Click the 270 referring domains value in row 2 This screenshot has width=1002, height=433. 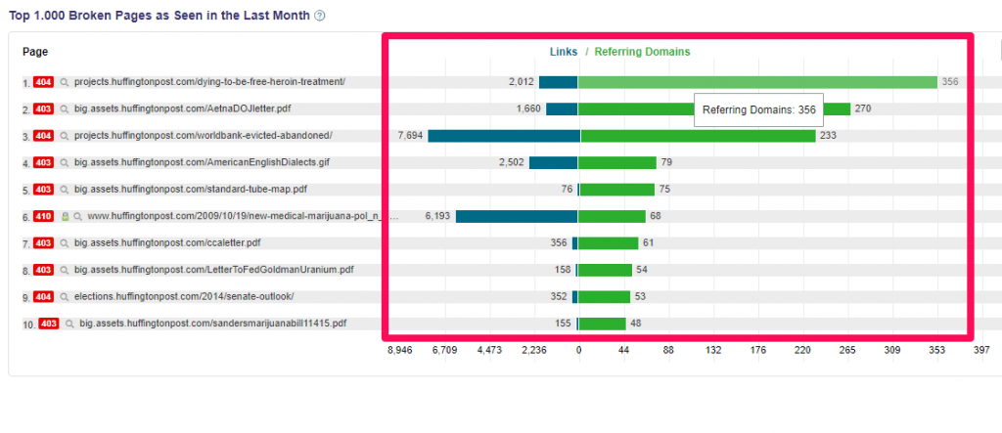coord(863,108)
